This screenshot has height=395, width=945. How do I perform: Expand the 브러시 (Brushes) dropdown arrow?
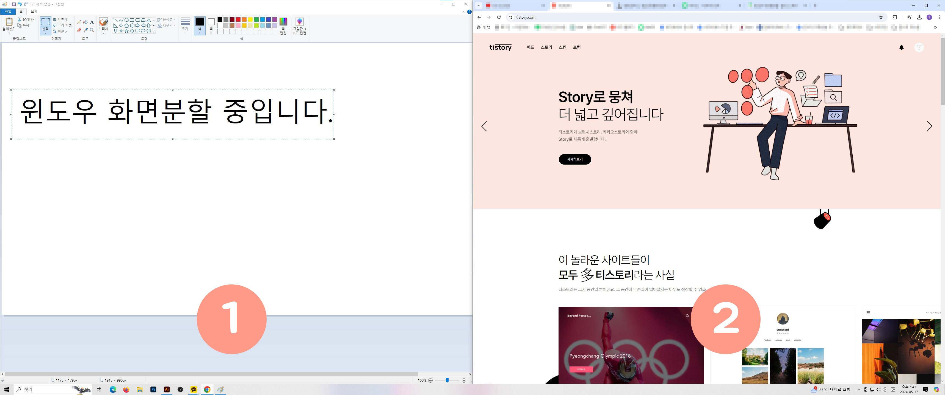coord(103,33)
